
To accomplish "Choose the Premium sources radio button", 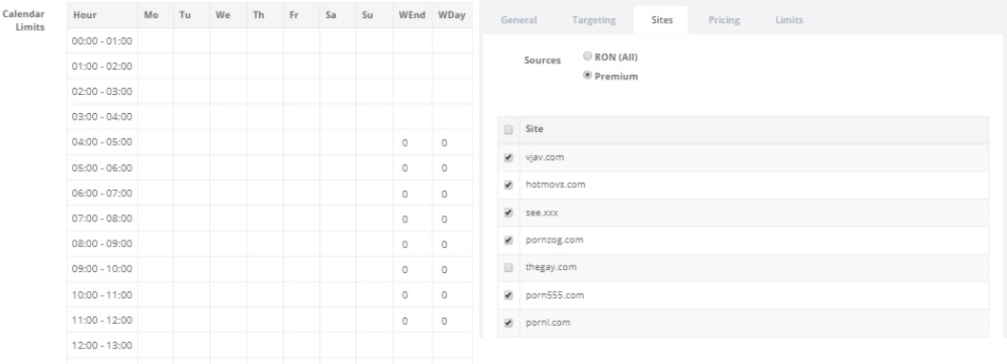I will coord(587,76).
